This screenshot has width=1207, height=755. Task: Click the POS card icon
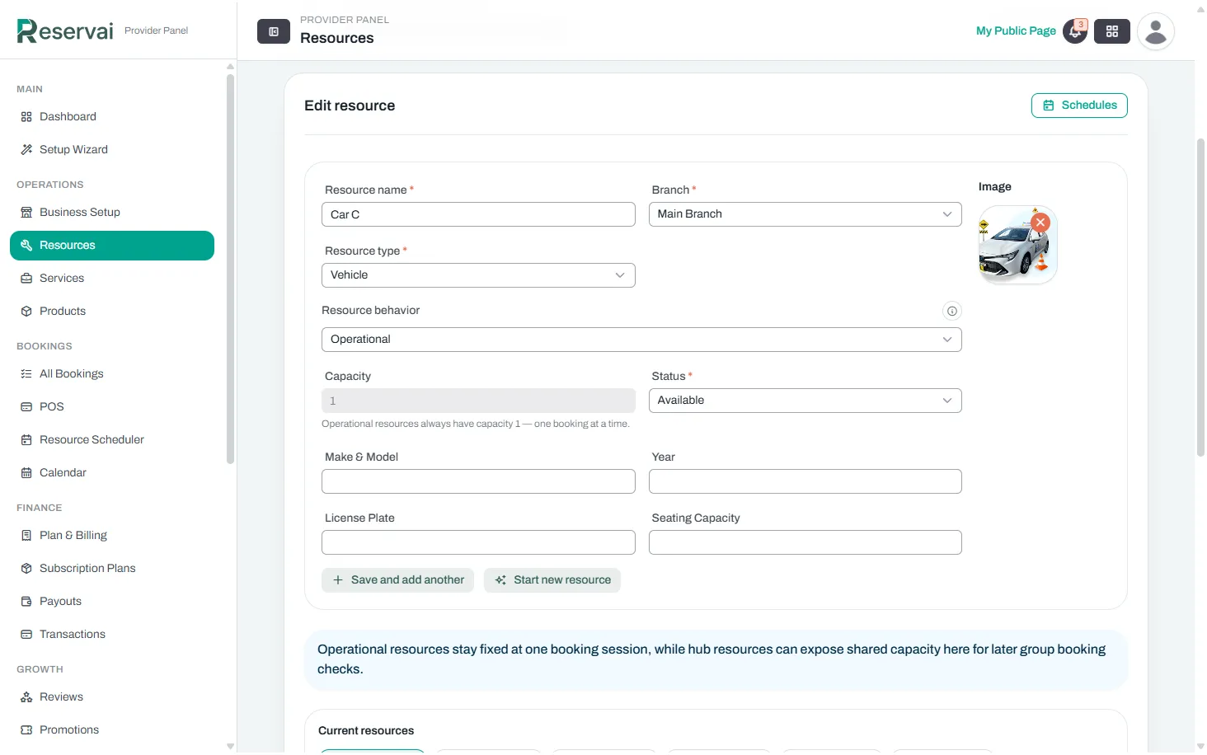click(26, 407)
